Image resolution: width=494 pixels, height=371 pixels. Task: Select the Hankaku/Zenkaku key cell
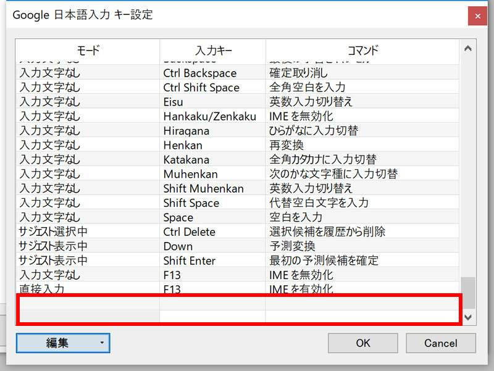213,116
